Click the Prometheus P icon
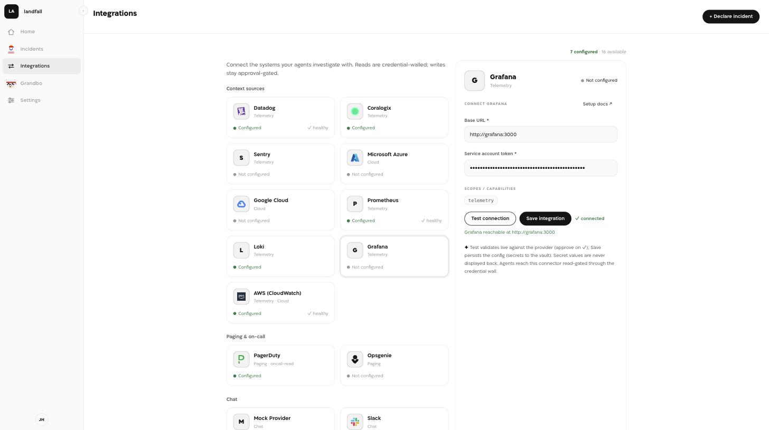Screen dimensions: 769x430 pyautogui.click(x=355, y=204)
